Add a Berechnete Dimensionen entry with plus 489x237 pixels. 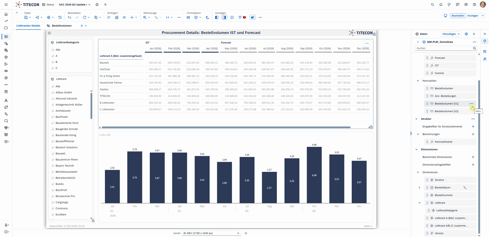tap(473, 157)
